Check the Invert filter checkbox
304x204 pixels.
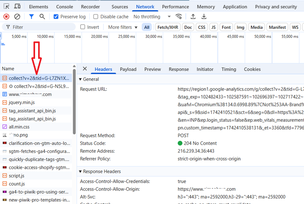(x=83, y=27)
